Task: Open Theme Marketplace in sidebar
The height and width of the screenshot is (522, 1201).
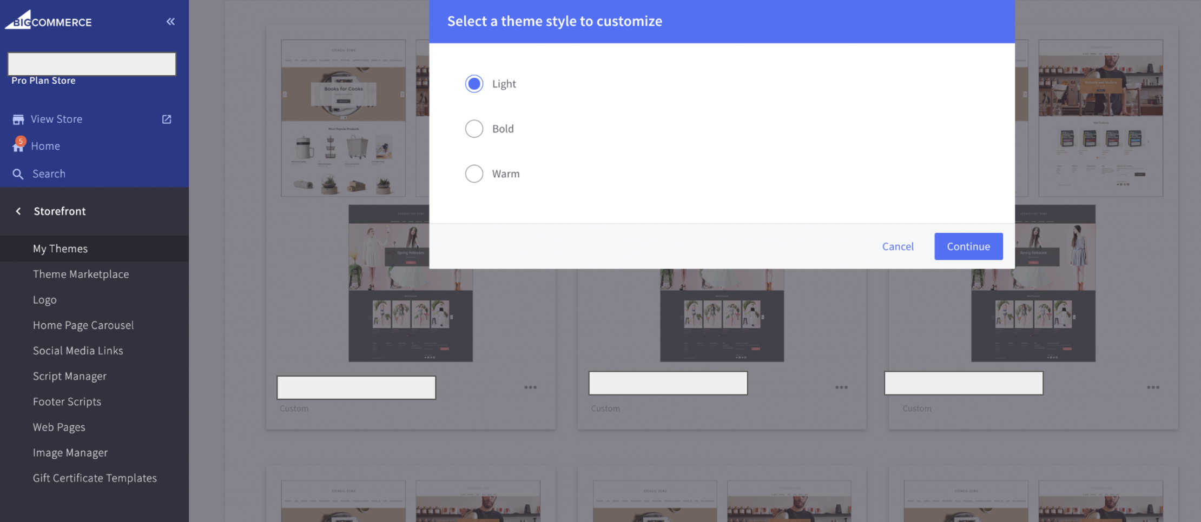Action: 81,274
